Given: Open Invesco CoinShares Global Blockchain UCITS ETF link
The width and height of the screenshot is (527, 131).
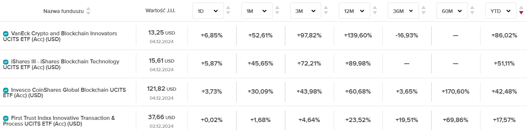Looking at the screenshot, I should 64,93.
